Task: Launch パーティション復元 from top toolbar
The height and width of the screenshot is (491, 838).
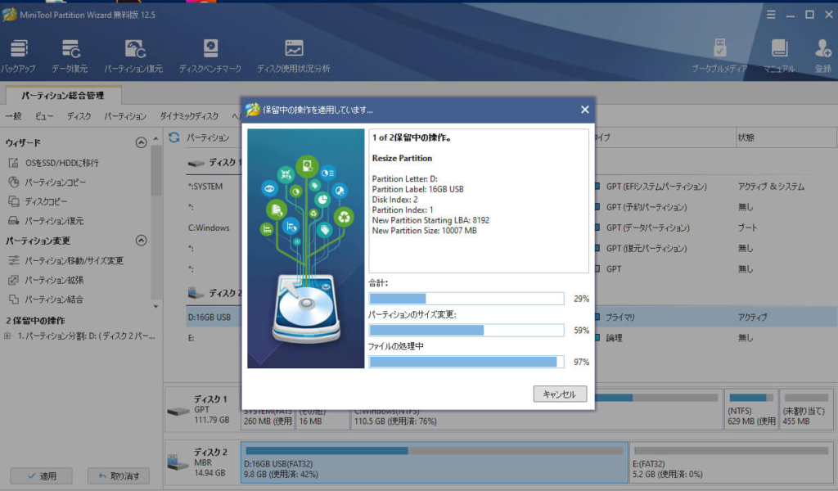Action: pos(133,56)
